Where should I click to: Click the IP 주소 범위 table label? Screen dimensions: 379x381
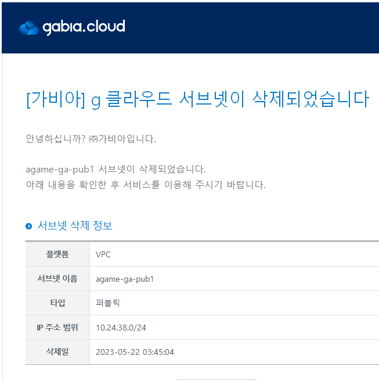pos(57,328)
